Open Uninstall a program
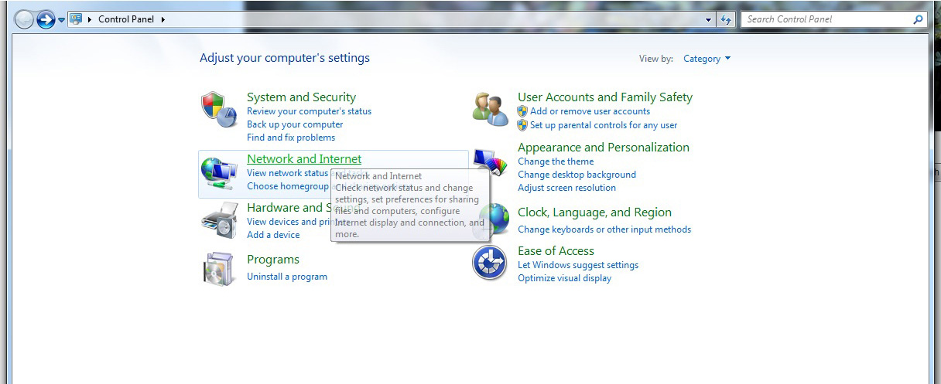This screenshot has height=384, width=941. pyautogui.click(x=287, y=277)
